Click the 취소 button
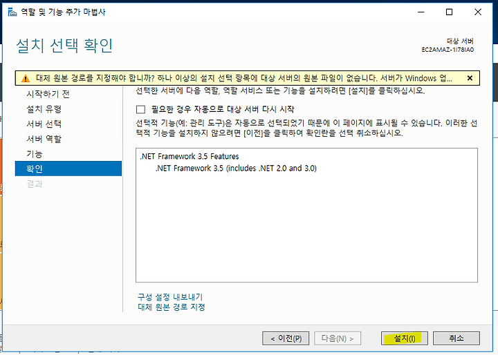The width and height of the screenshot is (498, 355). [x=456, y=338]
